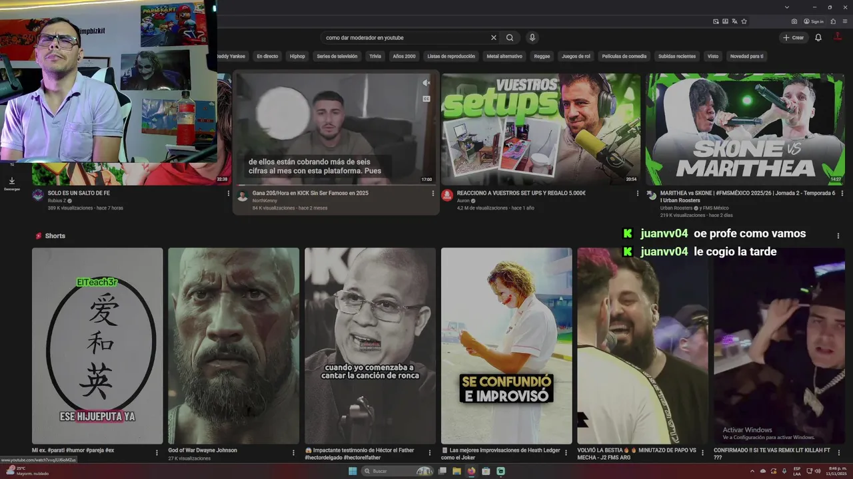Open the SOLO ES UN SALTO DE FE title

point(79,193)
